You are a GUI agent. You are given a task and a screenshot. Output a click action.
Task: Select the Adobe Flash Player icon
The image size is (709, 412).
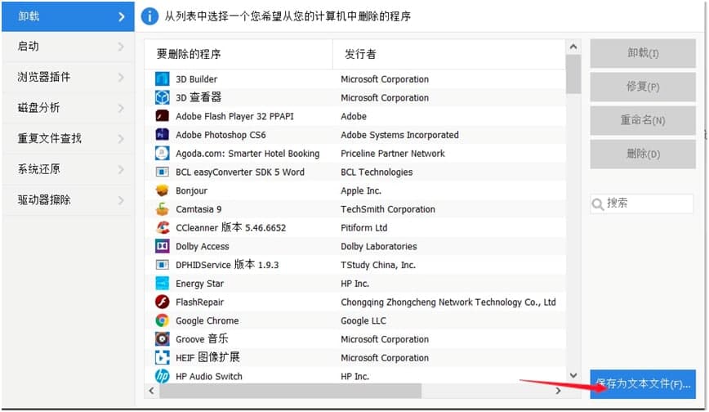pos(162,116)
